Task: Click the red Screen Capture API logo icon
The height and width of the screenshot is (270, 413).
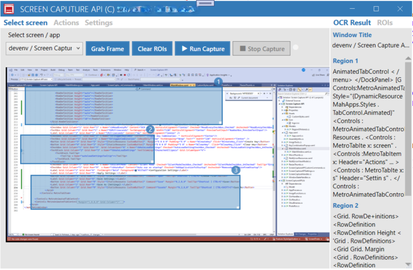Action: [9, 9]
